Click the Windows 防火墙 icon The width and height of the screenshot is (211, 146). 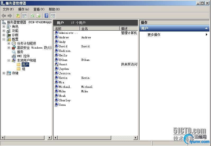point(14,48)
